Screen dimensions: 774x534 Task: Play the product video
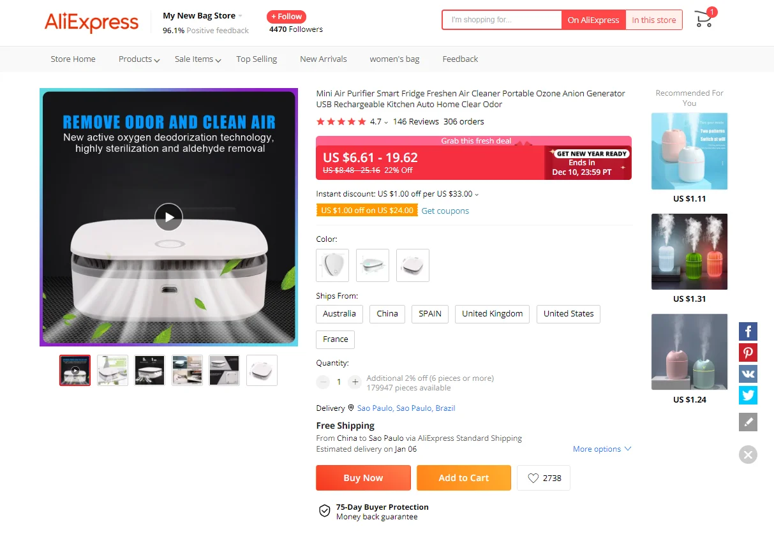[x=168, y=217]
